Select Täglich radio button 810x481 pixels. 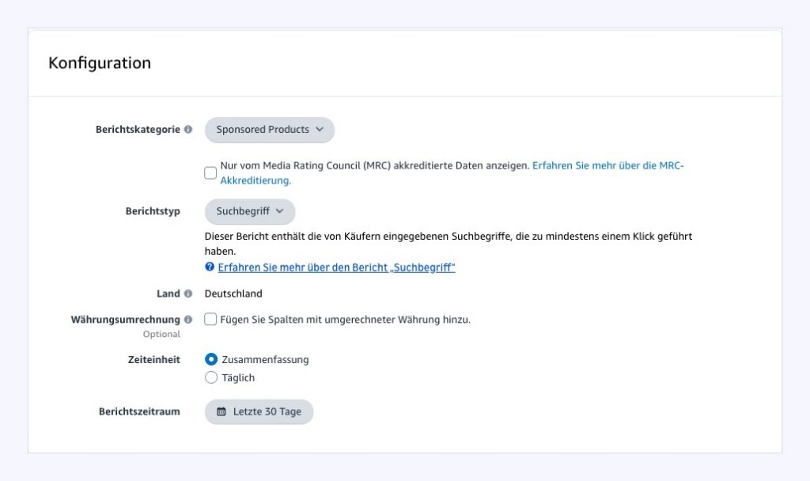210,377
